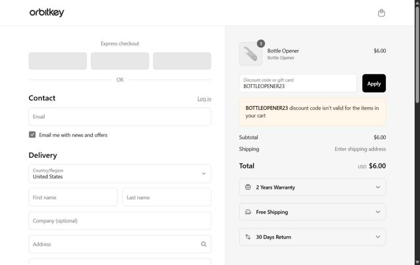Open the shopping bag cart icon
420x265 pixels.
(381, 12)
